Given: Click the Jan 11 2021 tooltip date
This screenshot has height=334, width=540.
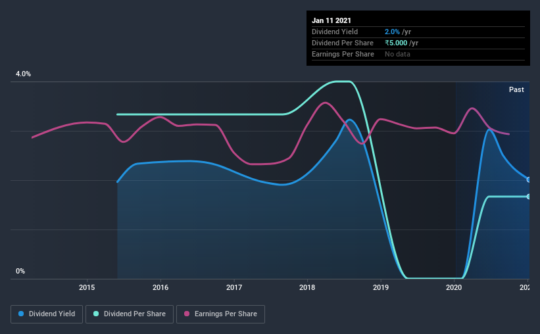Looking at the screenshot, I should pyautogui.click(x=331, y=20).
